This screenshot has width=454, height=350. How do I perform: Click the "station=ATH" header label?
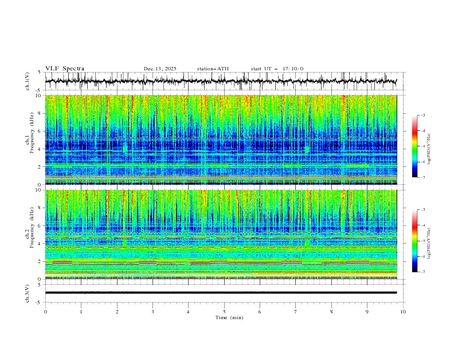213,69
